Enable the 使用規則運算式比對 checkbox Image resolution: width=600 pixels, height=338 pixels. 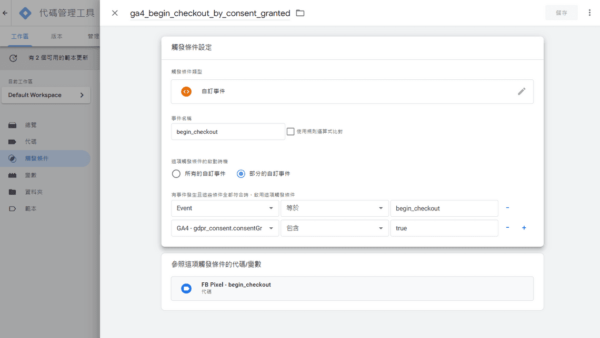click(291, 131)
